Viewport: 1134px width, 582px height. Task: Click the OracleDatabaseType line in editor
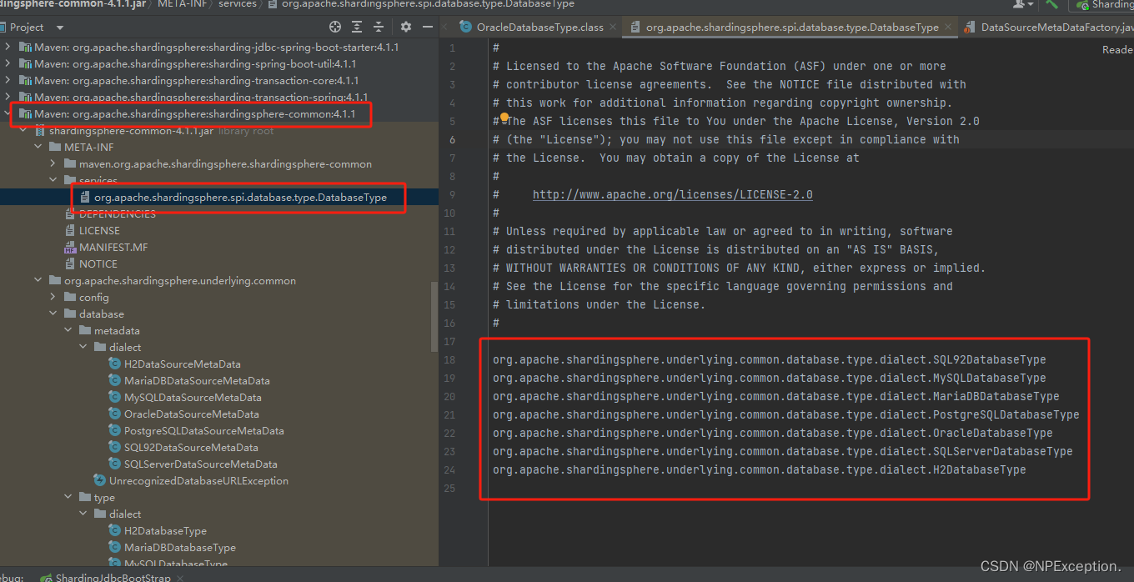point(772,433)
